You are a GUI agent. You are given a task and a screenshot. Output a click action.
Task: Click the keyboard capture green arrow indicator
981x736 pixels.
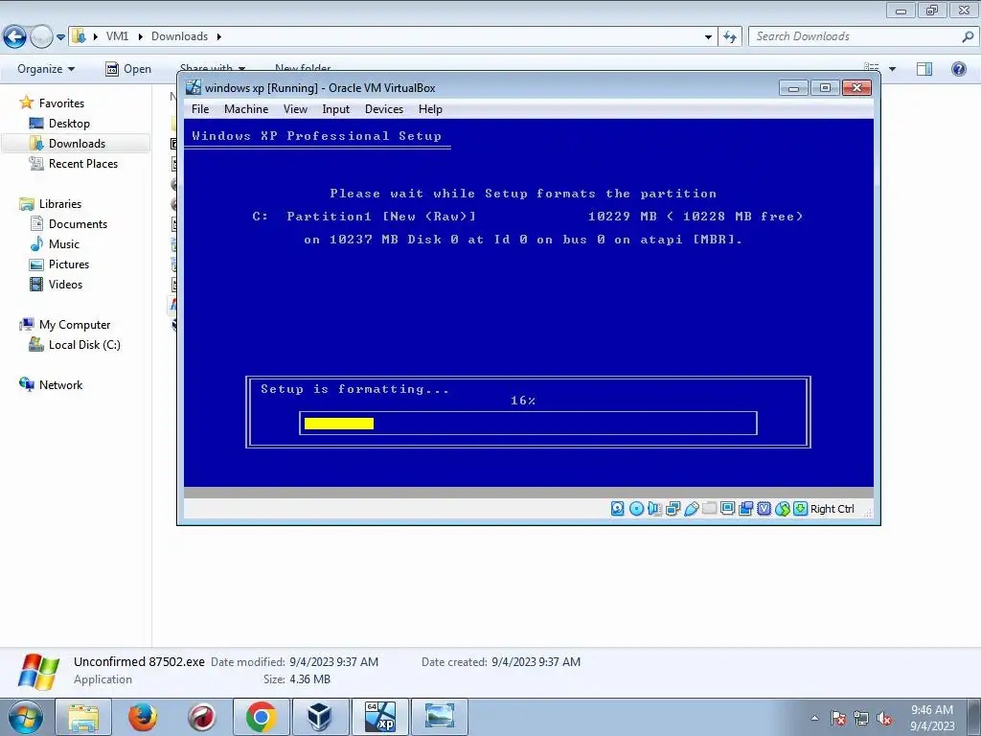pos(800,509)
